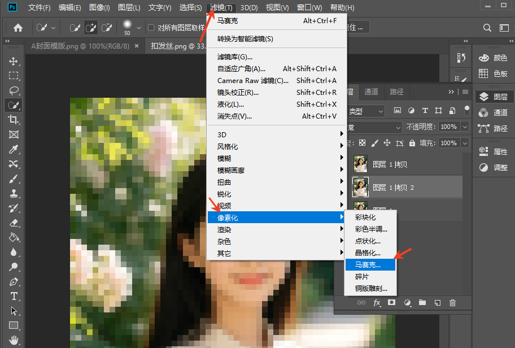Screen dimensions: 515x348
Task: Open brush size picker dropdown
Action: click(138, 28)
